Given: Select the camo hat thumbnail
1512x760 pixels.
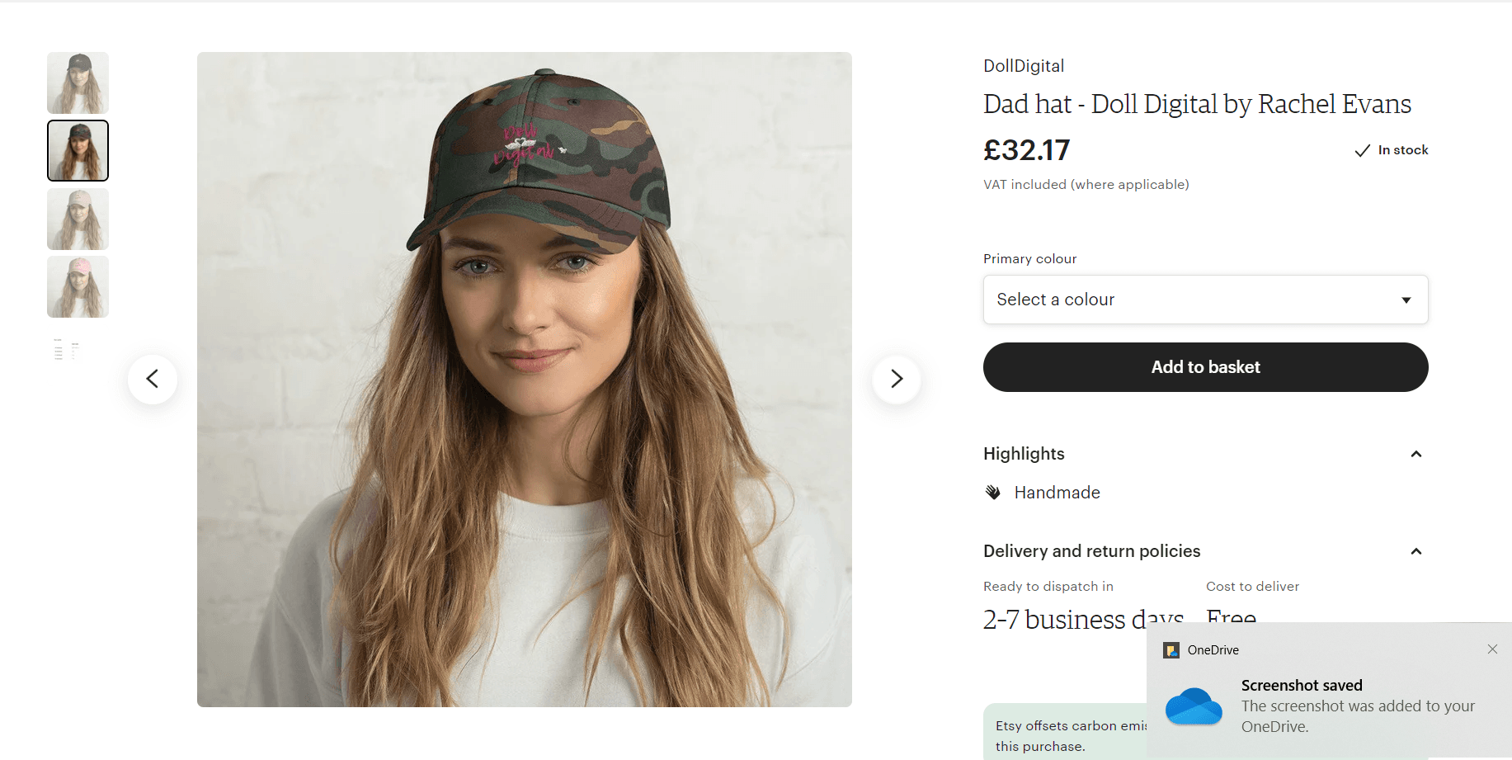Looking at the screenshot, I should pos(78,150).
